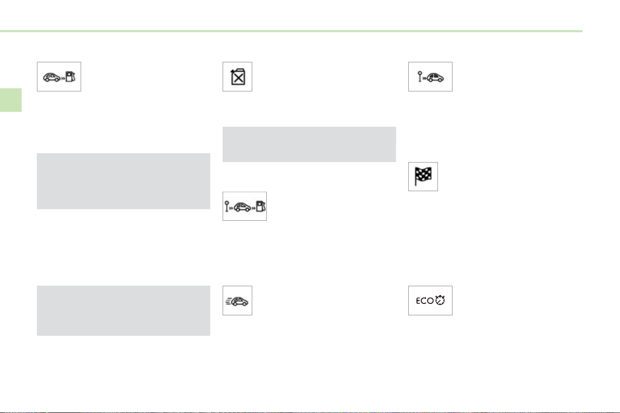Select the ECO stopwatch timer icon
Image resolution: width=620 pixels, height=413 pixels.
pyautogui.click(x=430, y=300)
